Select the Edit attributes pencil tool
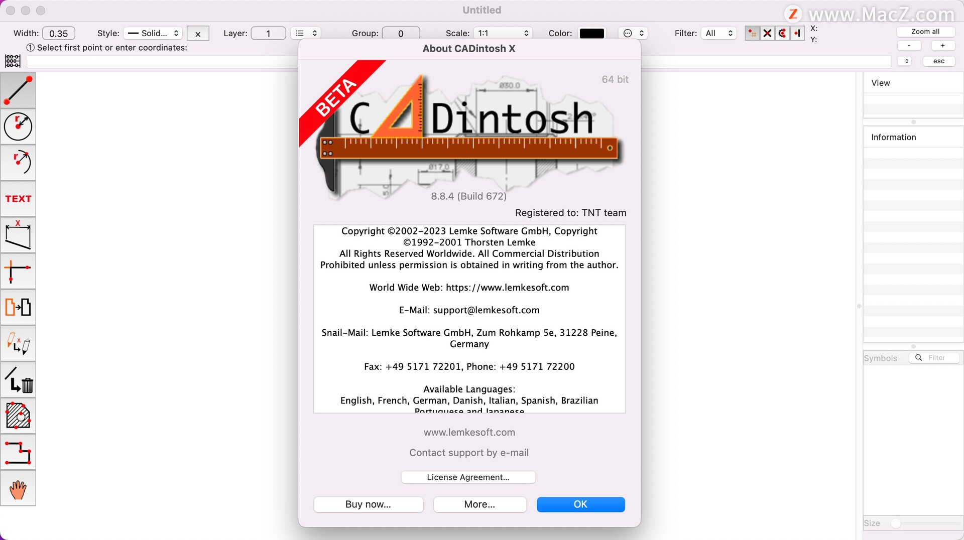The width and height of the screenshot is (964, 540). pyautogui.click(x=18, y=343)
